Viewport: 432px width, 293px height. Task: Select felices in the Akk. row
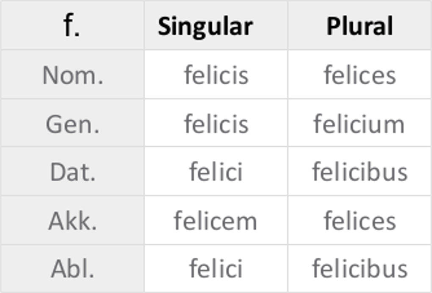(360, 221)
